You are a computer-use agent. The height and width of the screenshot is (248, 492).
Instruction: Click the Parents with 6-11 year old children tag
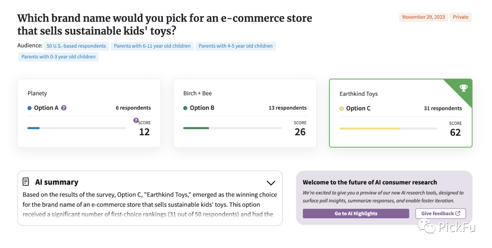[152, 46]
